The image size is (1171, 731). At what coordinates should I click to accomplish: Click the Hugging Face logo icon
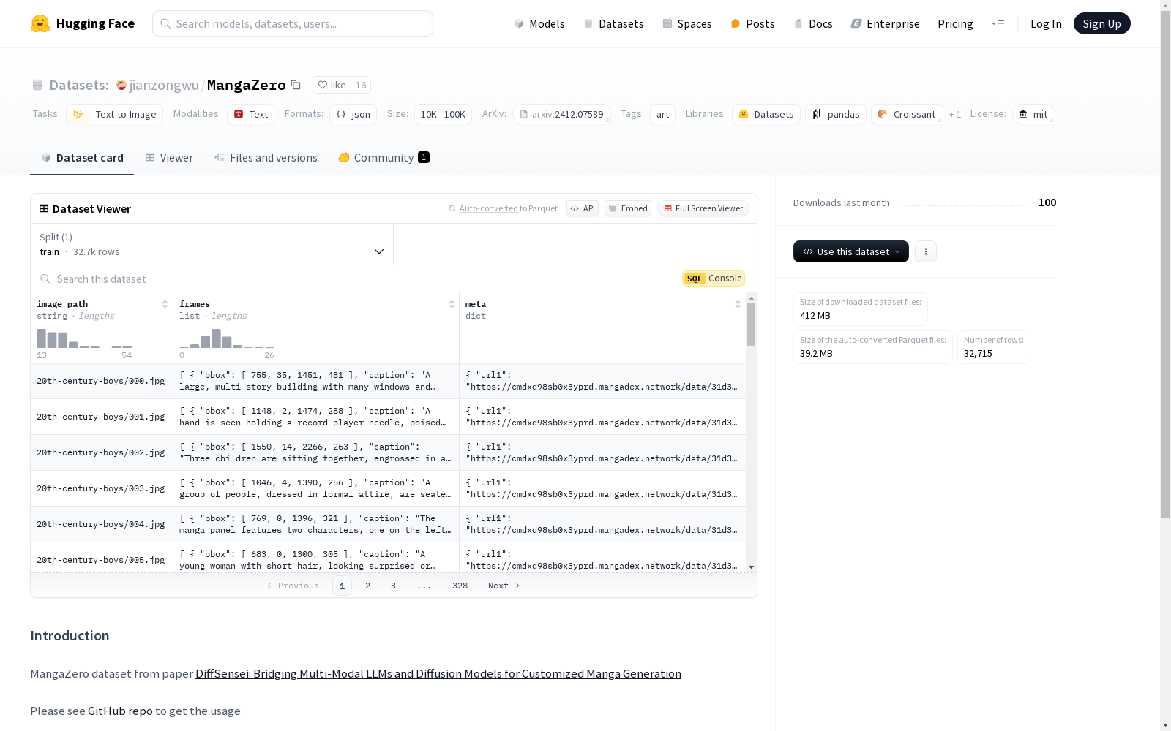40,23
